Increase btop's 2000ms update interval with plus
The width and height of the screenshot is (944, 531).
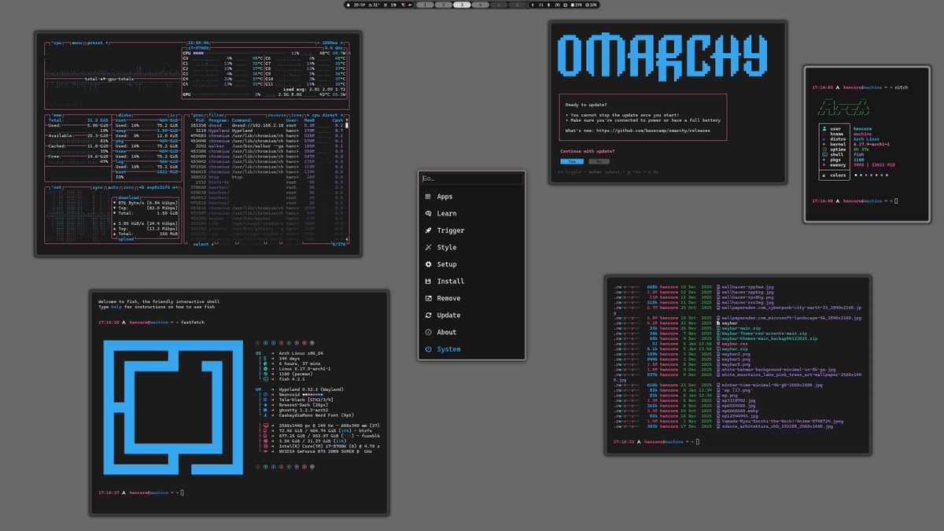tap(341, 43)
